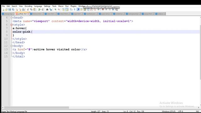Open the Plugins menu
201x113 pixels.
[x=73, y=6]
